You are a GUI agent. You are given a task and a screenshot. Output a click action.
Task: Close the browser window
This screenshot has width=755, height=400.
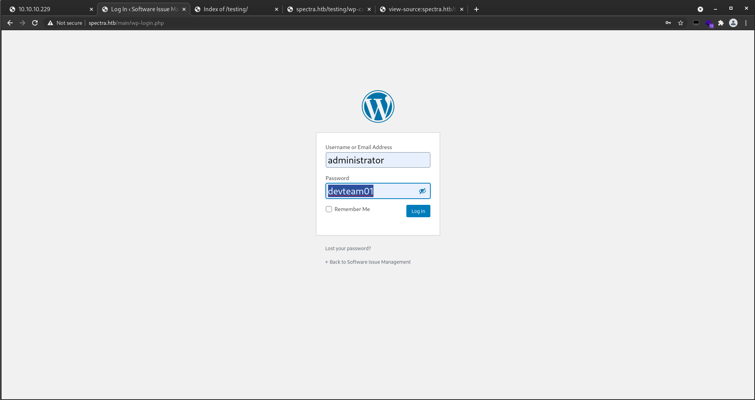746,8
